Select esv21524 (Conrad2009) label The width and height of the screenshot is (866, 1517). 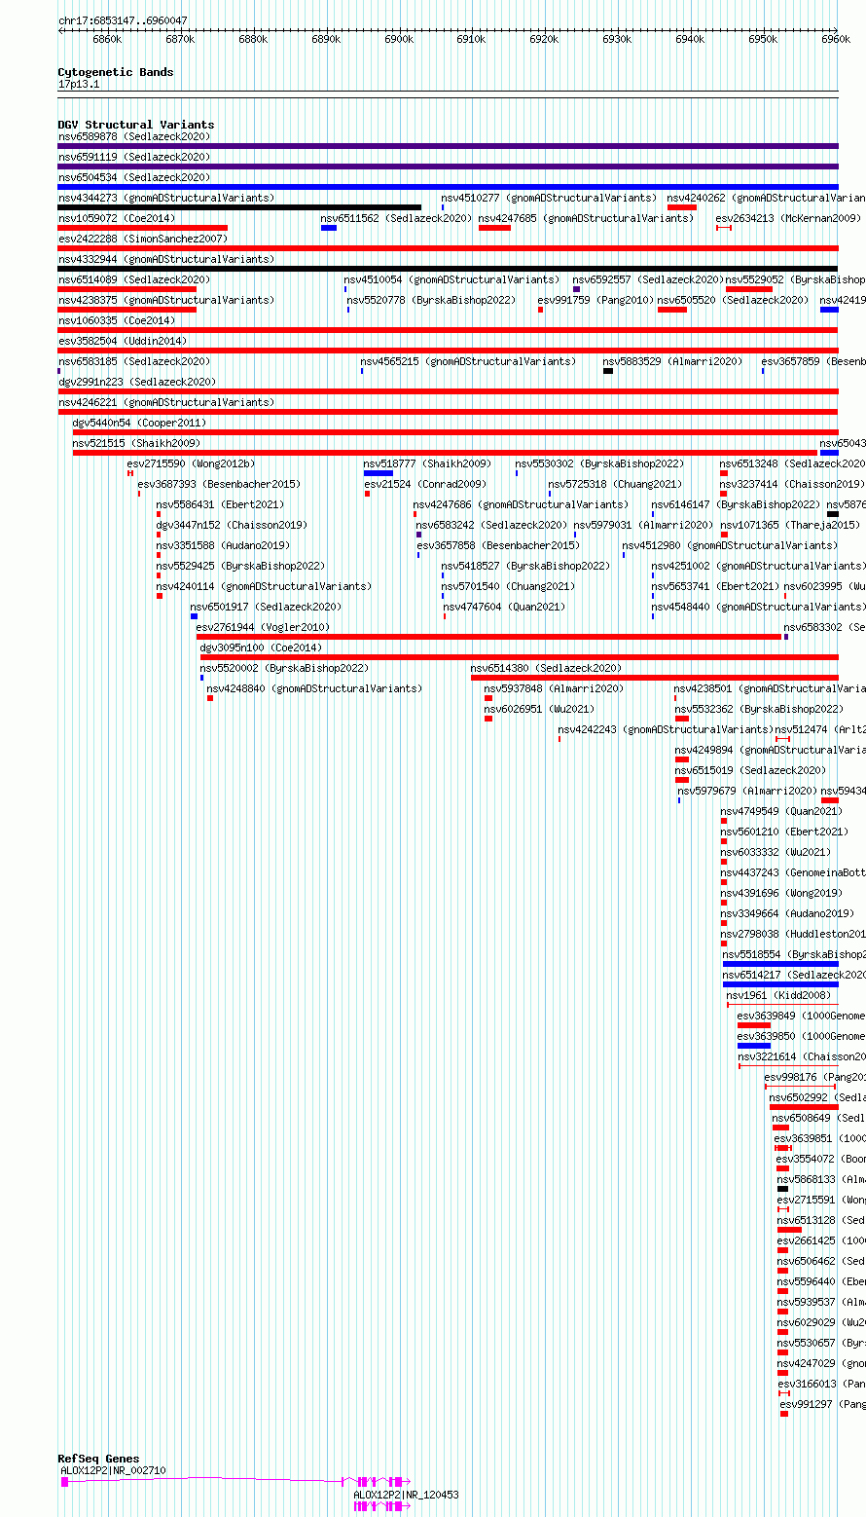[425, 484]
